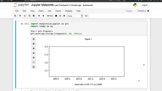Paste cells below icon
162x91 pixels.
(x=34, y=16)
